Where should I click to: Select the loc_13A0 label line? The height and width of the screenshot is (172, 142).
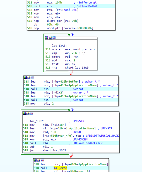(59, 46)
